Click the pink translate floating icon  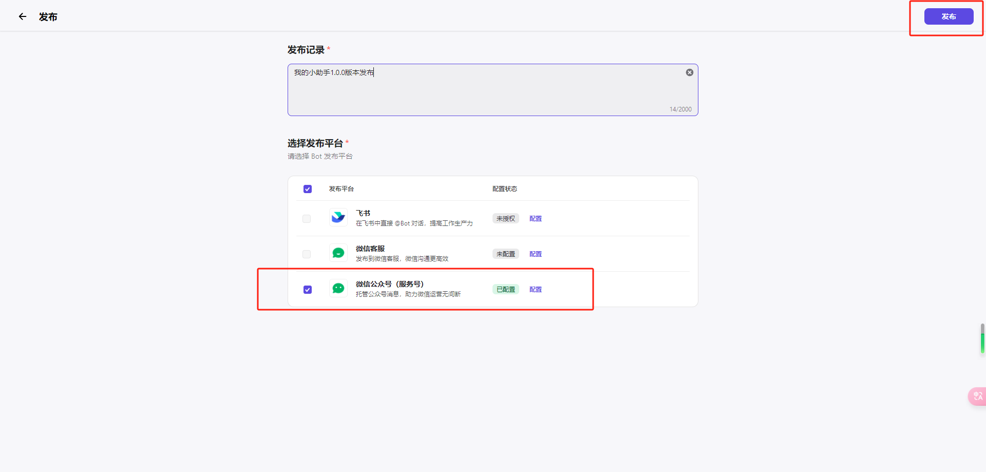point(977,396)
